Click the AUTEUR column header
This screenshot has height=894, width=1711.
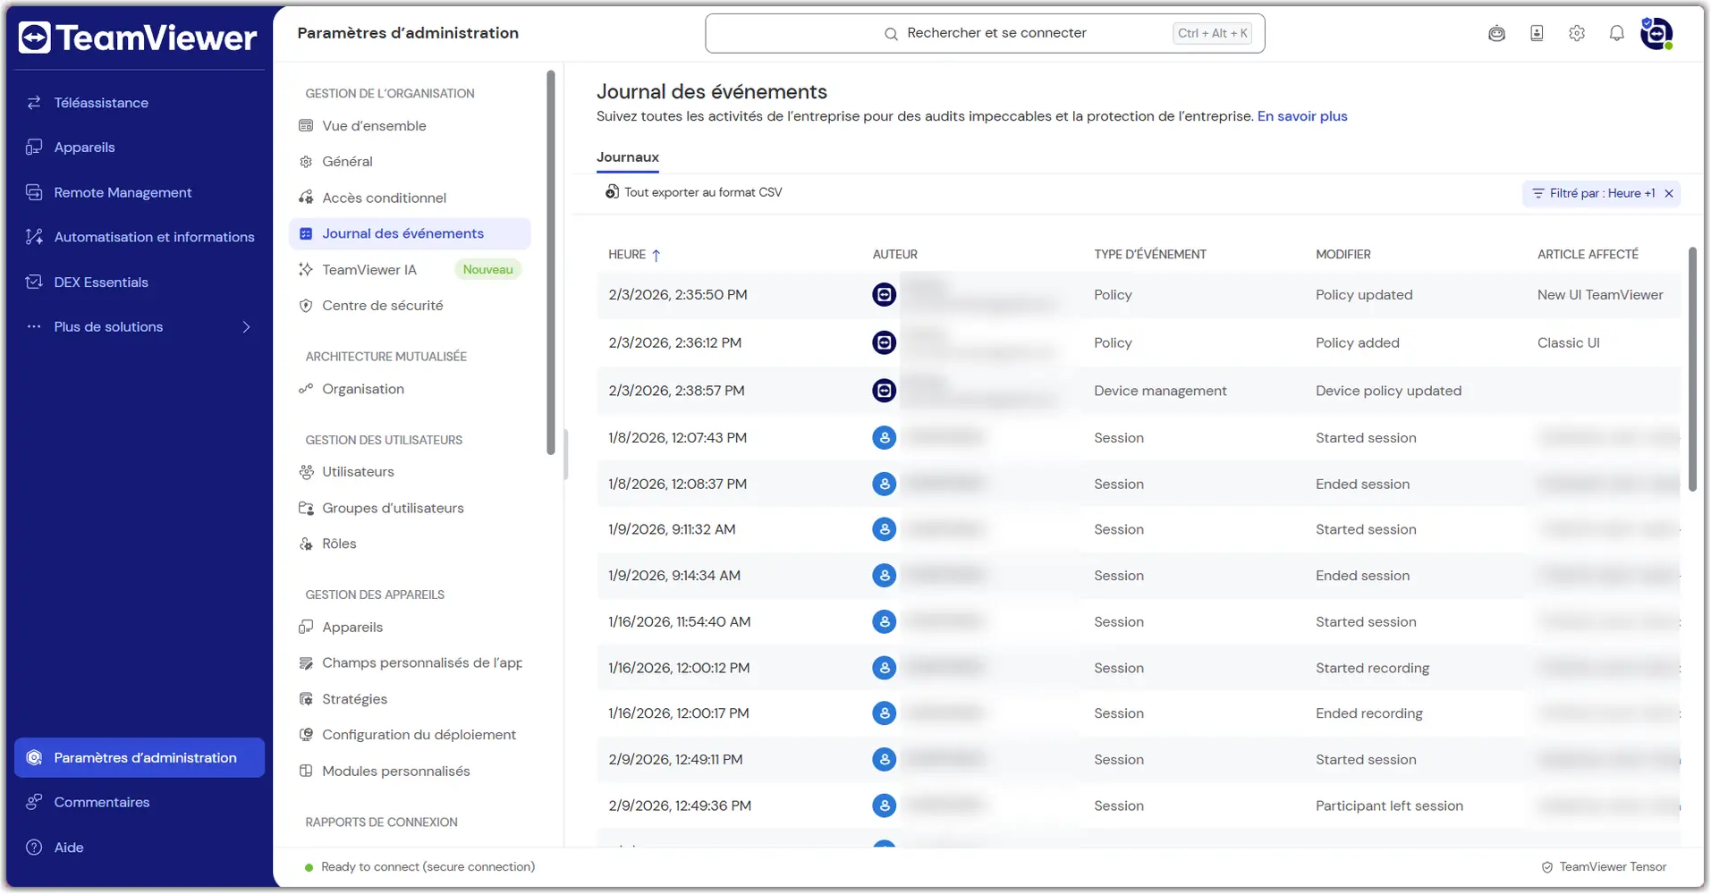pyautogui.click(x=895, y=255)
